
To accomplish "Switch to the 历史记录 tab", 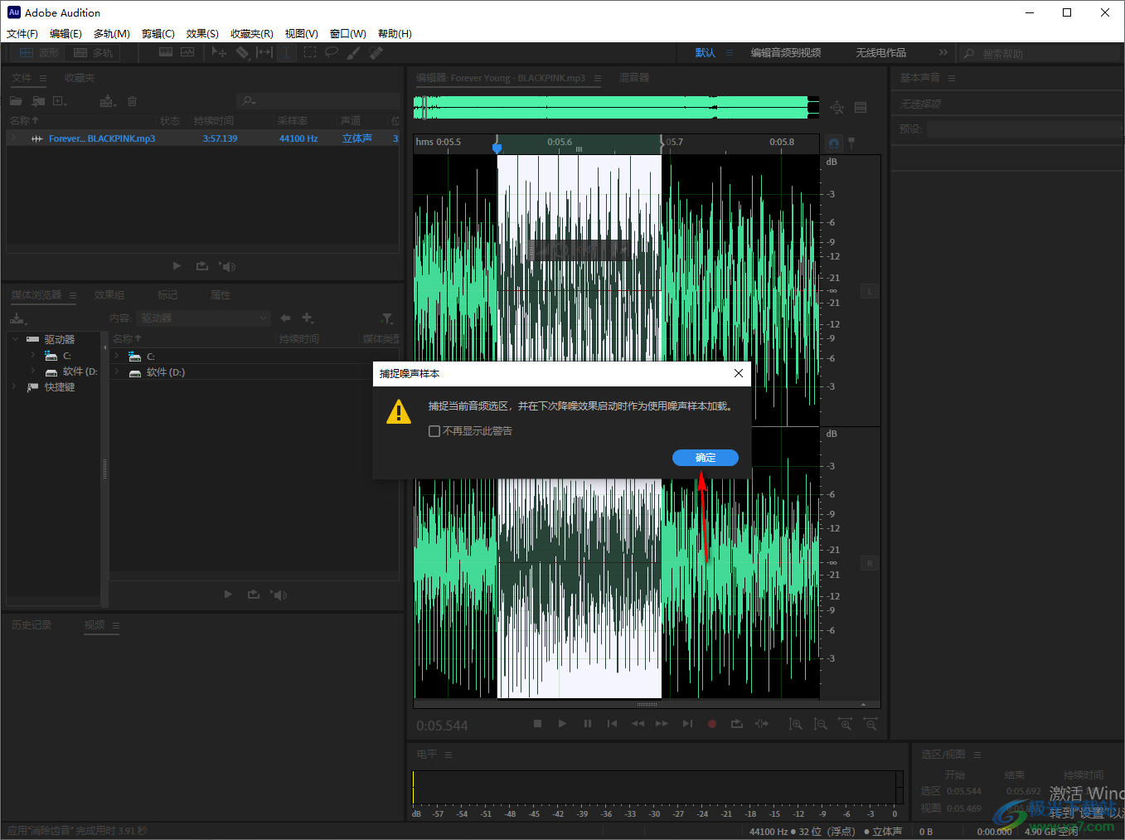I will [x=32, y=625].
